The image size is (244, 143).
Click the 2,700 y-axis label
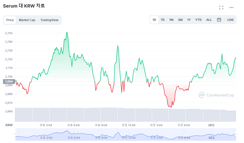click(x=9, y=77)
